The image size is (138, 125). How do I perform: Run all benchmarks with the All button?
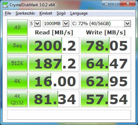pos(17,27)
